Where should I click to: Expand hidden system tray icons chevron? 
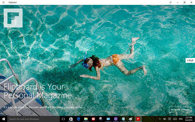click(160, 119)
